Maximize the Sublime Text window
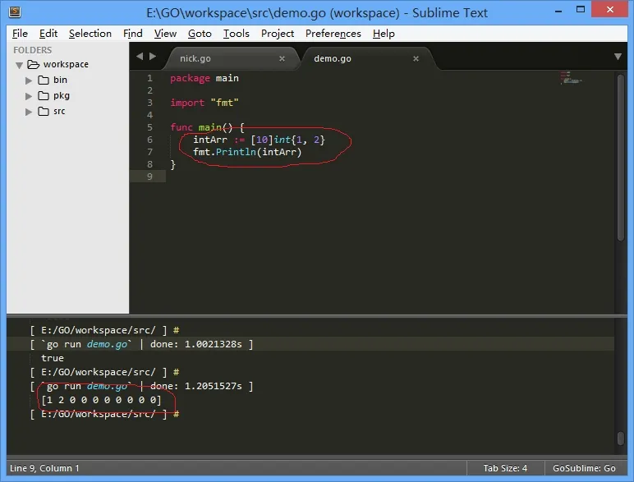The image size is (634, 482). [x=581, y=10]
